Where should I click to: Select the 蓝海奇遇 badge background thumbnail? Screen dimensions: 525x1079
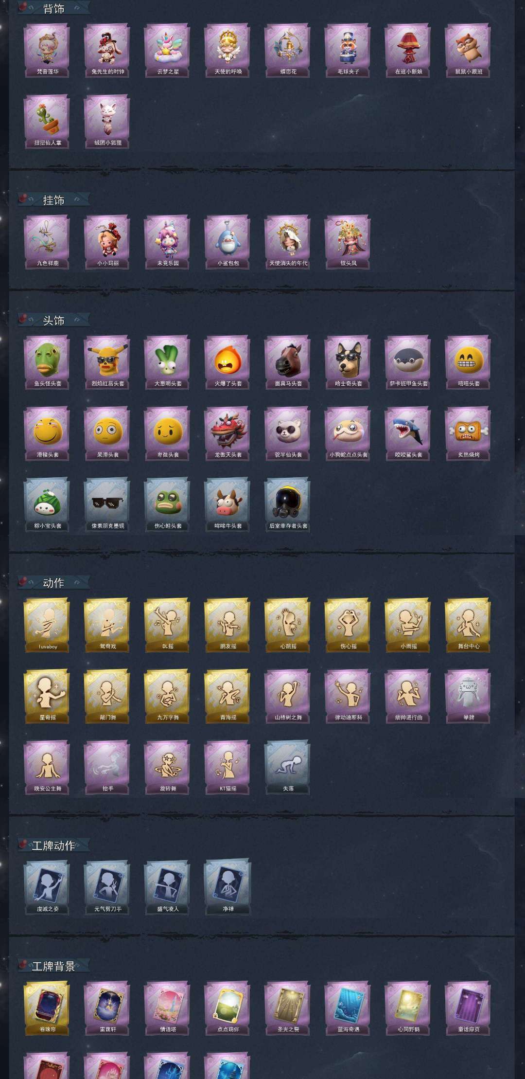click(348, 1008)
